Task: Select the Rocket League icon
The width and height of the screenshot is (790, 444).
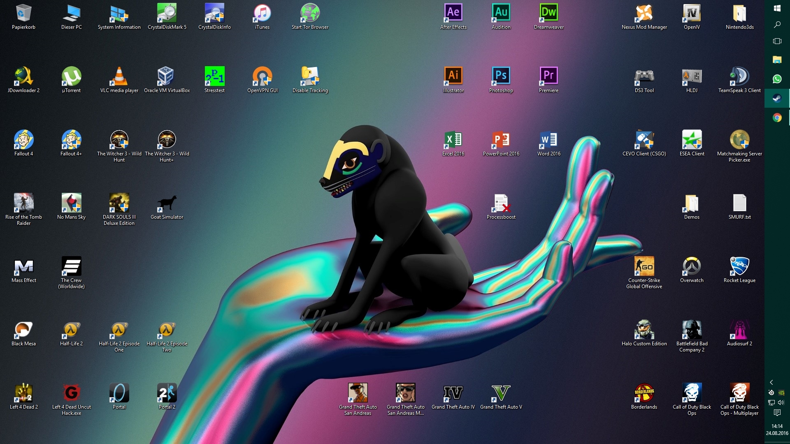Action: click(x=739, y=266)
